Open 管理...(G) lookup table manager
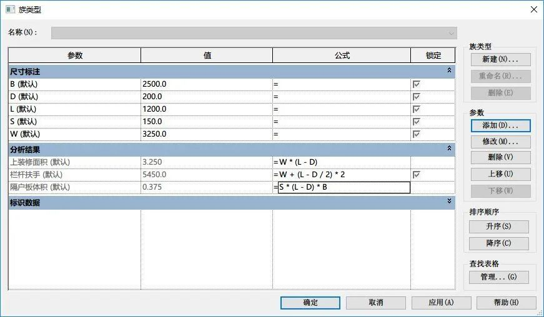The width and height of the screenshot is (544, 317). coord(499,277)
